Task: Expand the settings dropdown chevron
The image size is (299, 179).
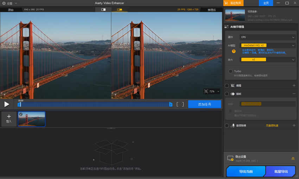Action: [16, 4]
